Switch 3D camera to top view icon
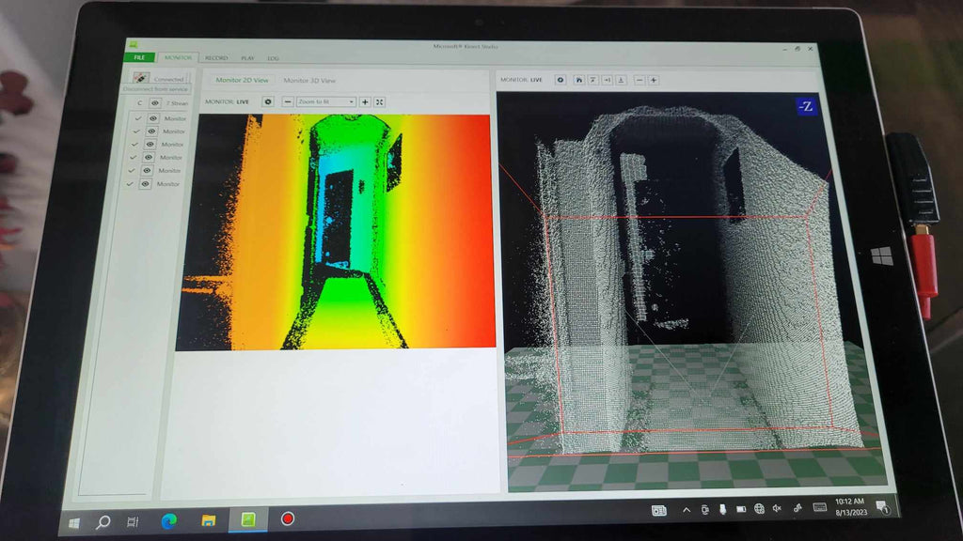The height and width of the screenshot is (541, 963). click(x=593, y=80)
